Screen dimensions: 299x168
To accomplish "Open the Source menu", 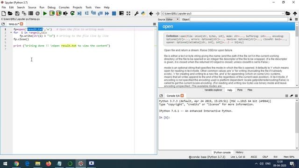I will [x=32, y=7].
